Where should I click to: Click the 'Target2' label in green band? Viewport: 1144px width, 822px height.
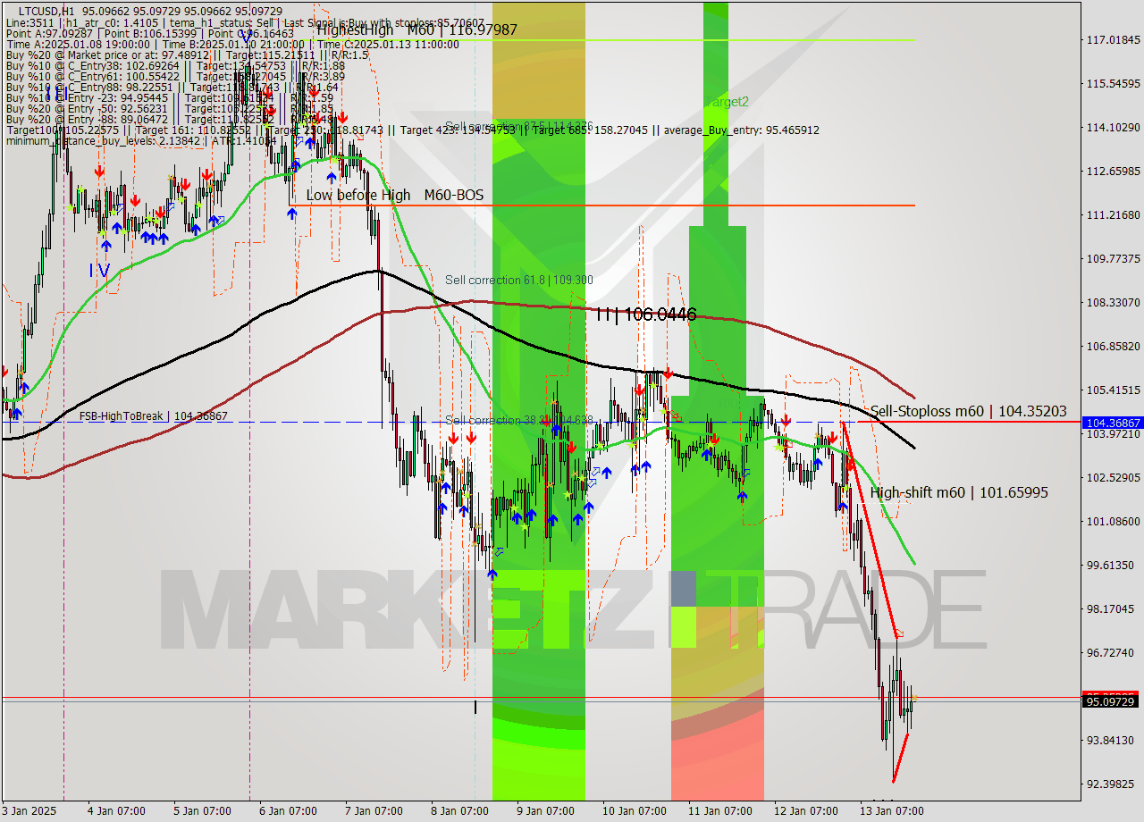[x=727, y=102]
